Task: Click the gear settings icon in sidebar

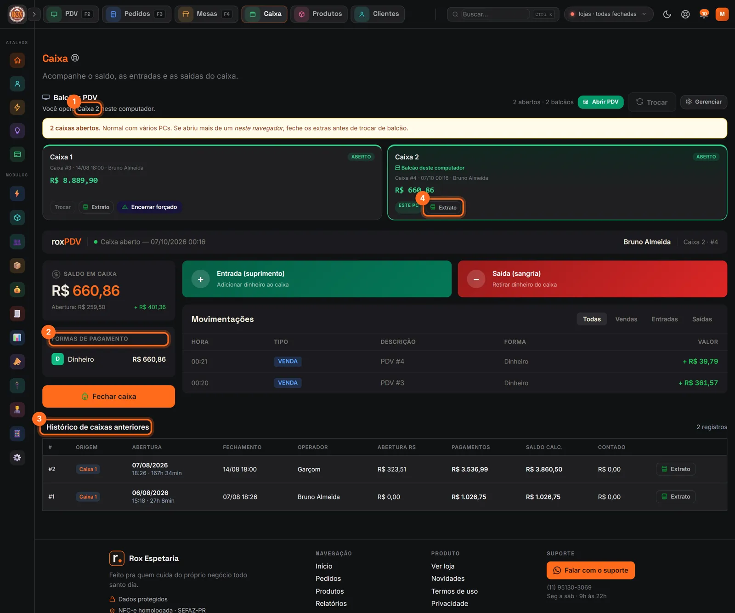Action: pos(17,458)
